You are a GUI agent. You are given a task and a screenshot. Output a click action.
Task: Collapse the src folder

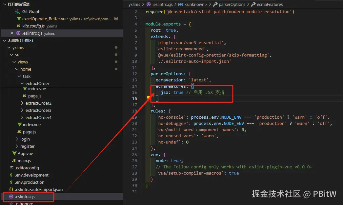(x=11, y=55)
